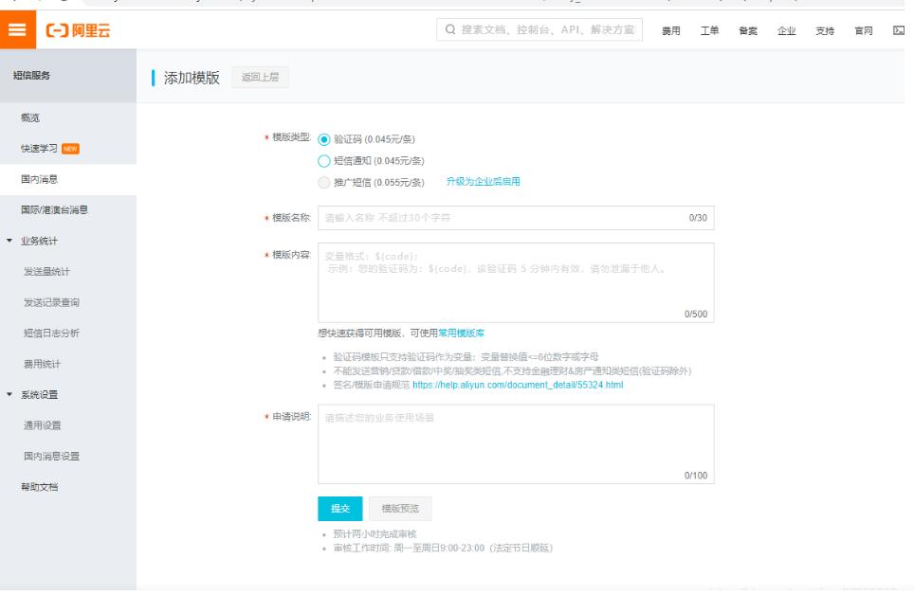914x595 pixels.
Task: Select 推广短信 template type radio
Action: [323, 182]
